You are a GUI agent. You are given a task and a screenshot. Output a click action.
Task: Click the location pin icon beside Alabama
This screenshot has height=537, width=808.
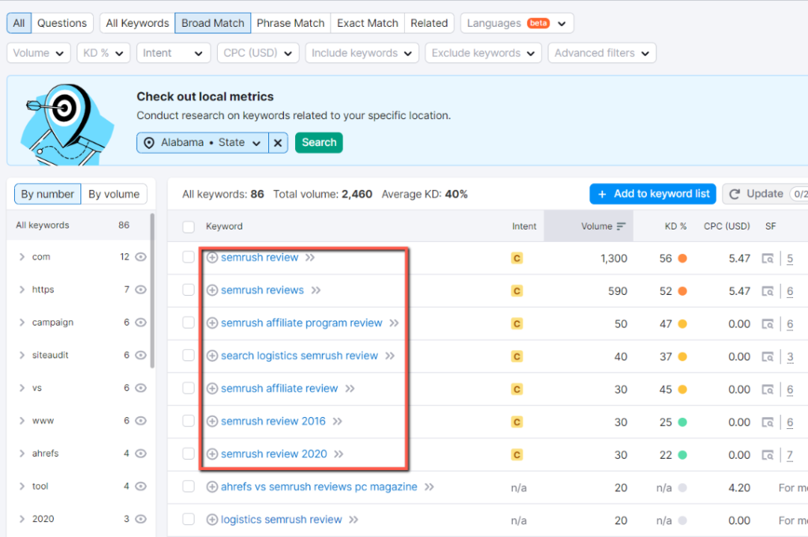pos(151,142)
